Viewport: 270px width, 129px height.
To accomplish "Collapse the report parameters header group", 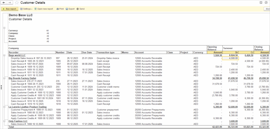I will point(4,28).
